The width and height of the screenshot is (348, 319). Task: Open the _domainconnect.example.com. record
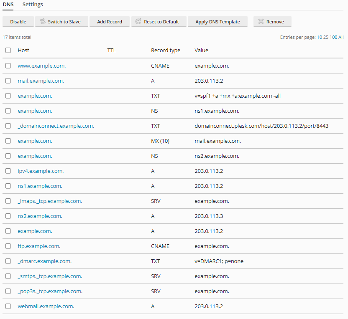56,126
